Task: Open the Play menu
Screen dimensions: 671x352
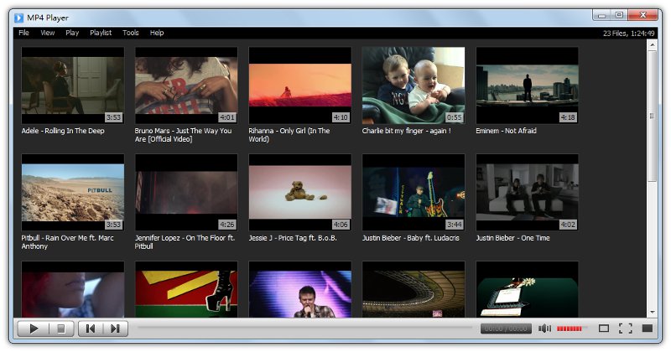Action: pos(72,33)
